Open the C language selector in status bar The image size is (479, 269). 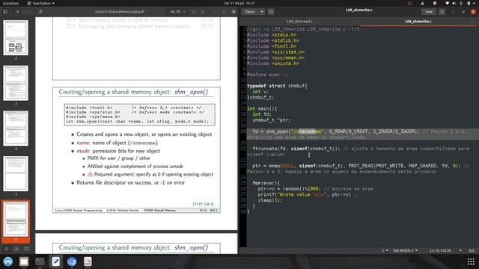tap(385, 250)
